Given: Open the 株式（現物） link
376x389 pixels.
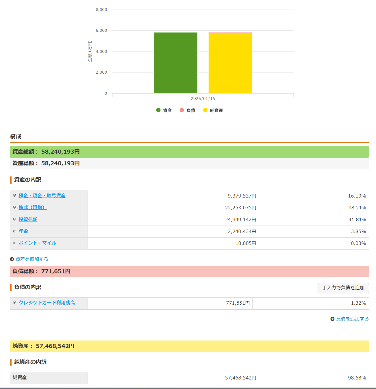Looking at the screenshot, I should 32,207.
